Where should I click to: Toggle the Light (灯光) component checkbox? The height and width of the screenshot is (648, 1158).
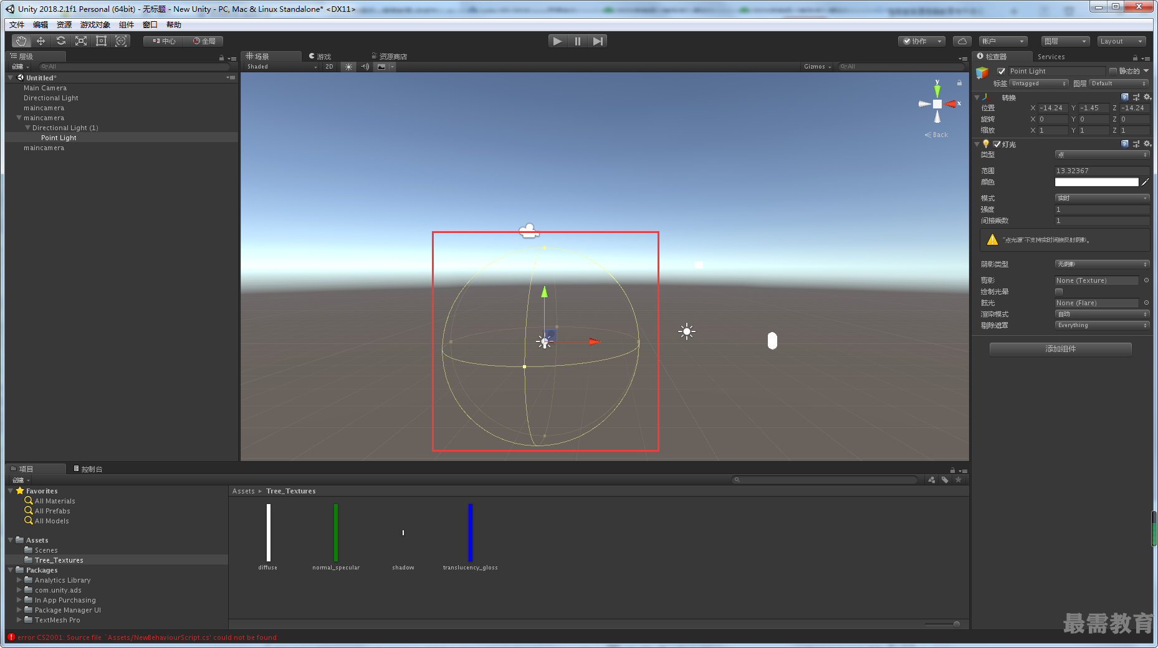[997, 144]
